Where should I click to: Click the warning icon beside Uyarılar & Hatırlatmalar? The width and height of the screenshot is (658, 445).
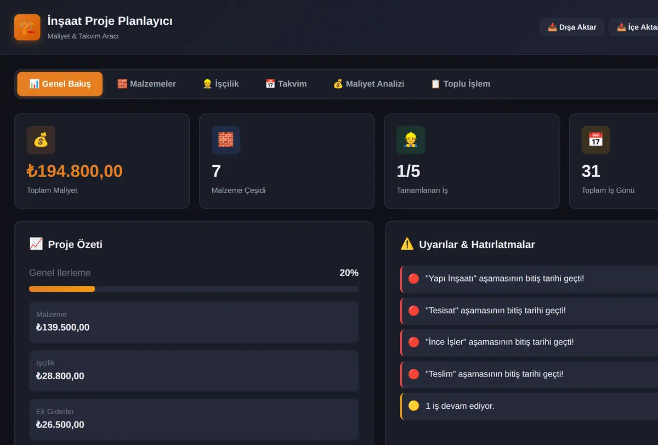[x=407, y=244]
